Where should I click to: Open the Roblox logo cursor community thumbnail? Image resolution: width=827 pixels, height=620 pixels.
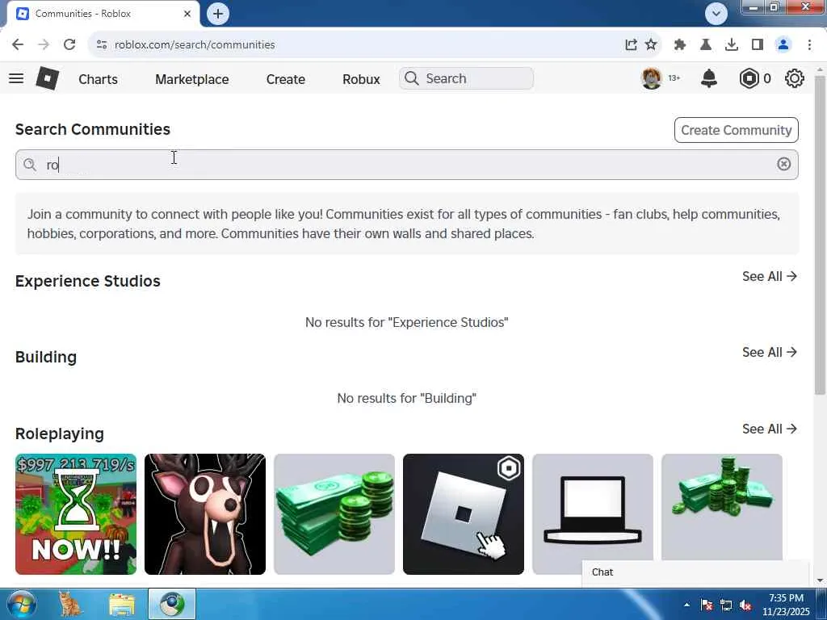[464, 514]
